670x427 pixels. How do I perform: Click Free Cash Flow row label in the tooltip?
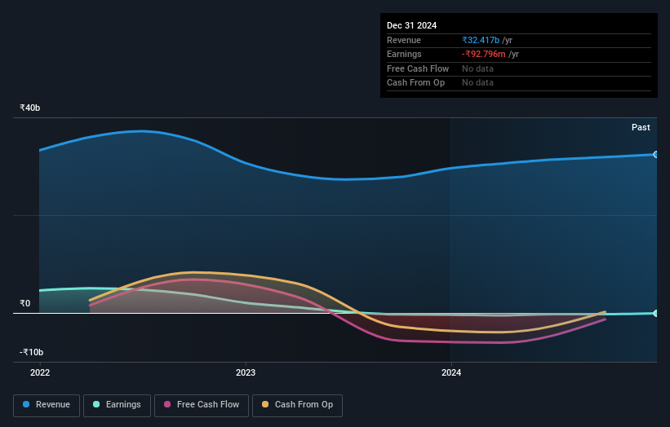(418, 68)
